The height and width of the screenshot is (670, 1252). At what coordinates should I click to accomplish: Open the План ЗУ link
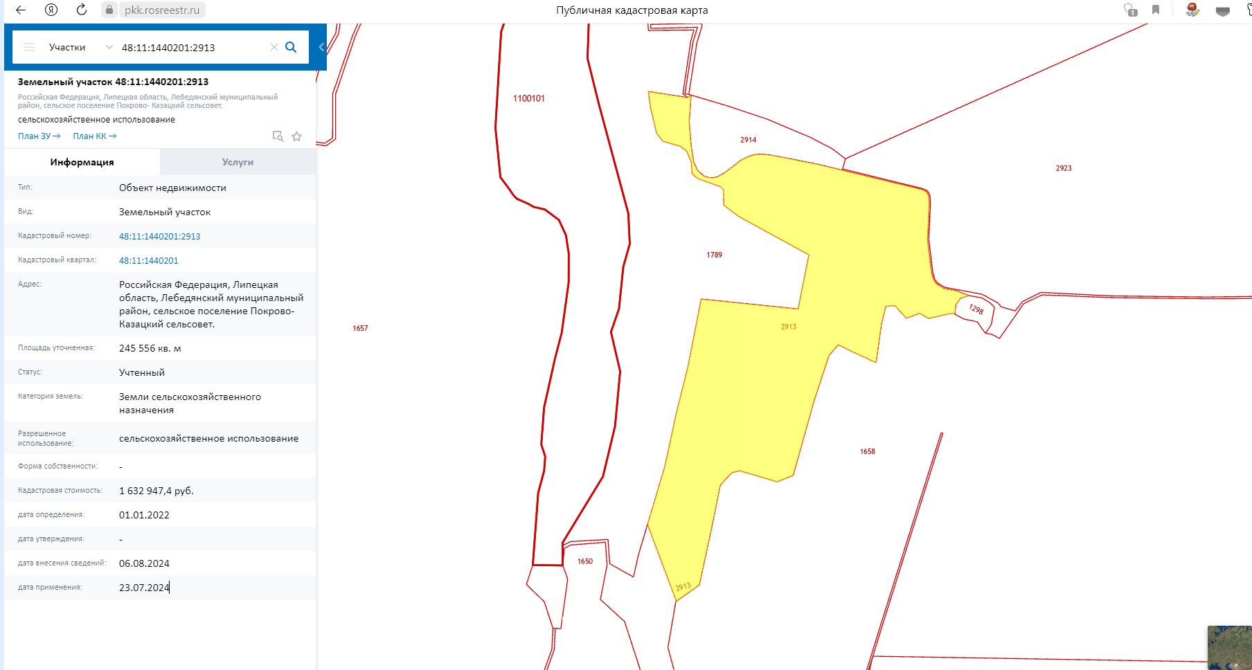click(x=39, y=136)
